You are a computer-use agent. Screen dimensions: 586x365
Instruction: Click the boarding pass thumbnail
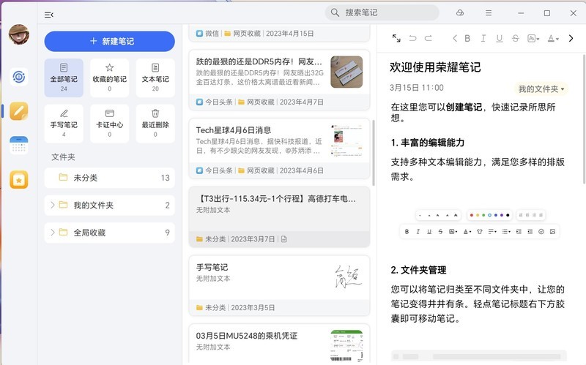(x=346, y=346)
